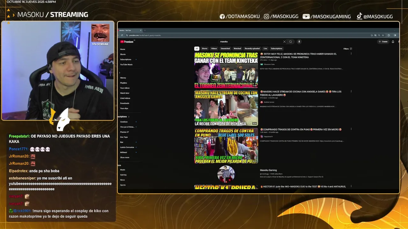Open the browser side panel icon
Viewport: 408px width, 229px height.
point(395,35)
